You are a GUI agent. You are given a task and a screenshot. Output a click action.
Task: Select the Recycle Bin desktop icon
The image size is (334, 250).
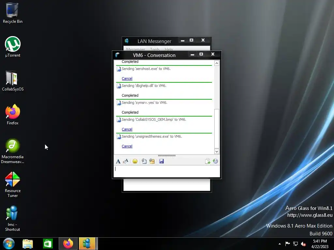(13, 13)
